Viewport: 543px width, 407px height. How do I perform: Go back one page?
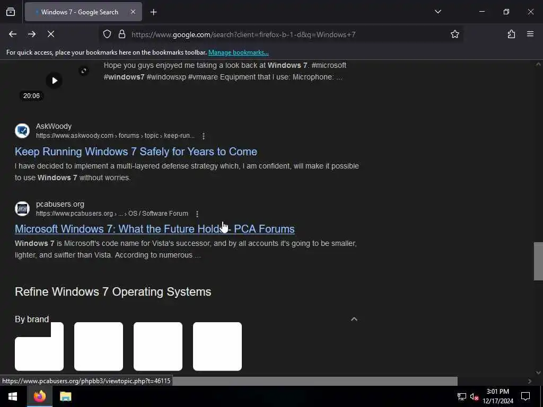(13, 34)
